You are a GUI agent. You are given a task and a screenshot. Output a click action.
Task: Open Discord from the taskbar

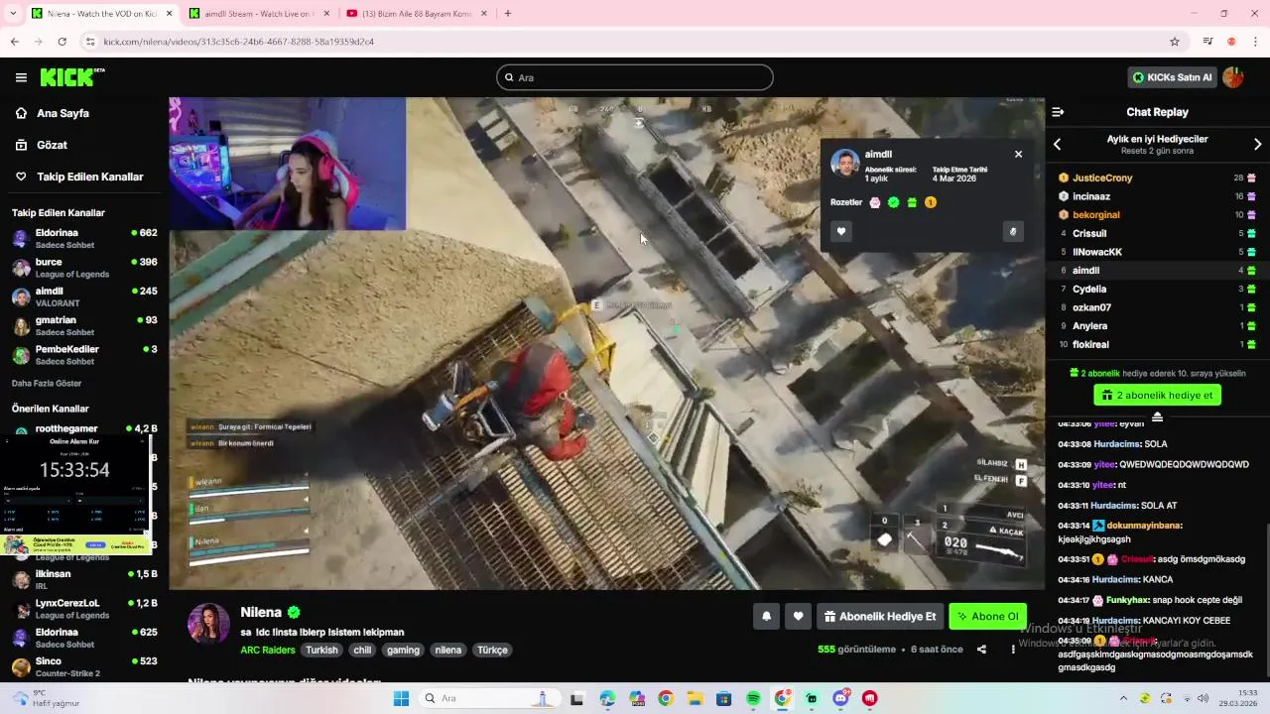840,699
